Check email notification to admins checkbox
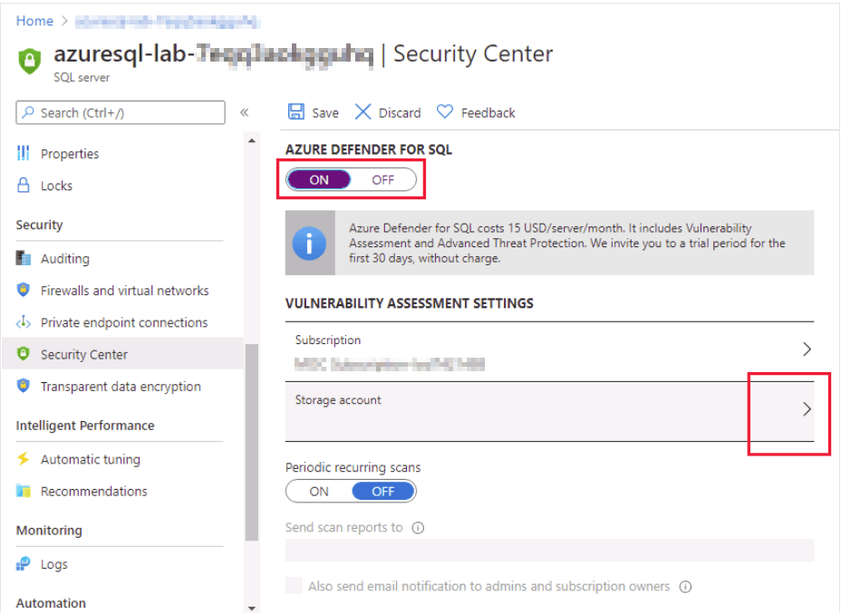The image size is (841, 613). pyautogui.click(x=294, y=586)
